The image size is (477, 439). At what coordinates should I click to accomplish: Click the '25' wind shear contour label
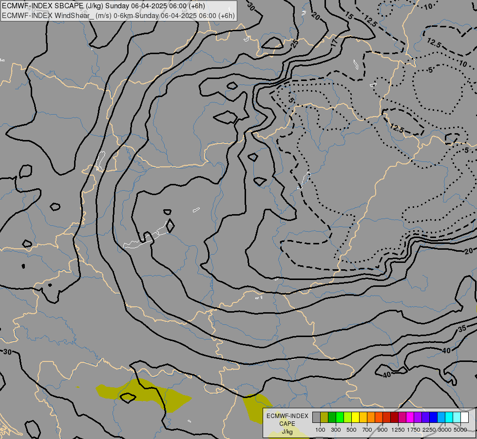tap(294, 44)
